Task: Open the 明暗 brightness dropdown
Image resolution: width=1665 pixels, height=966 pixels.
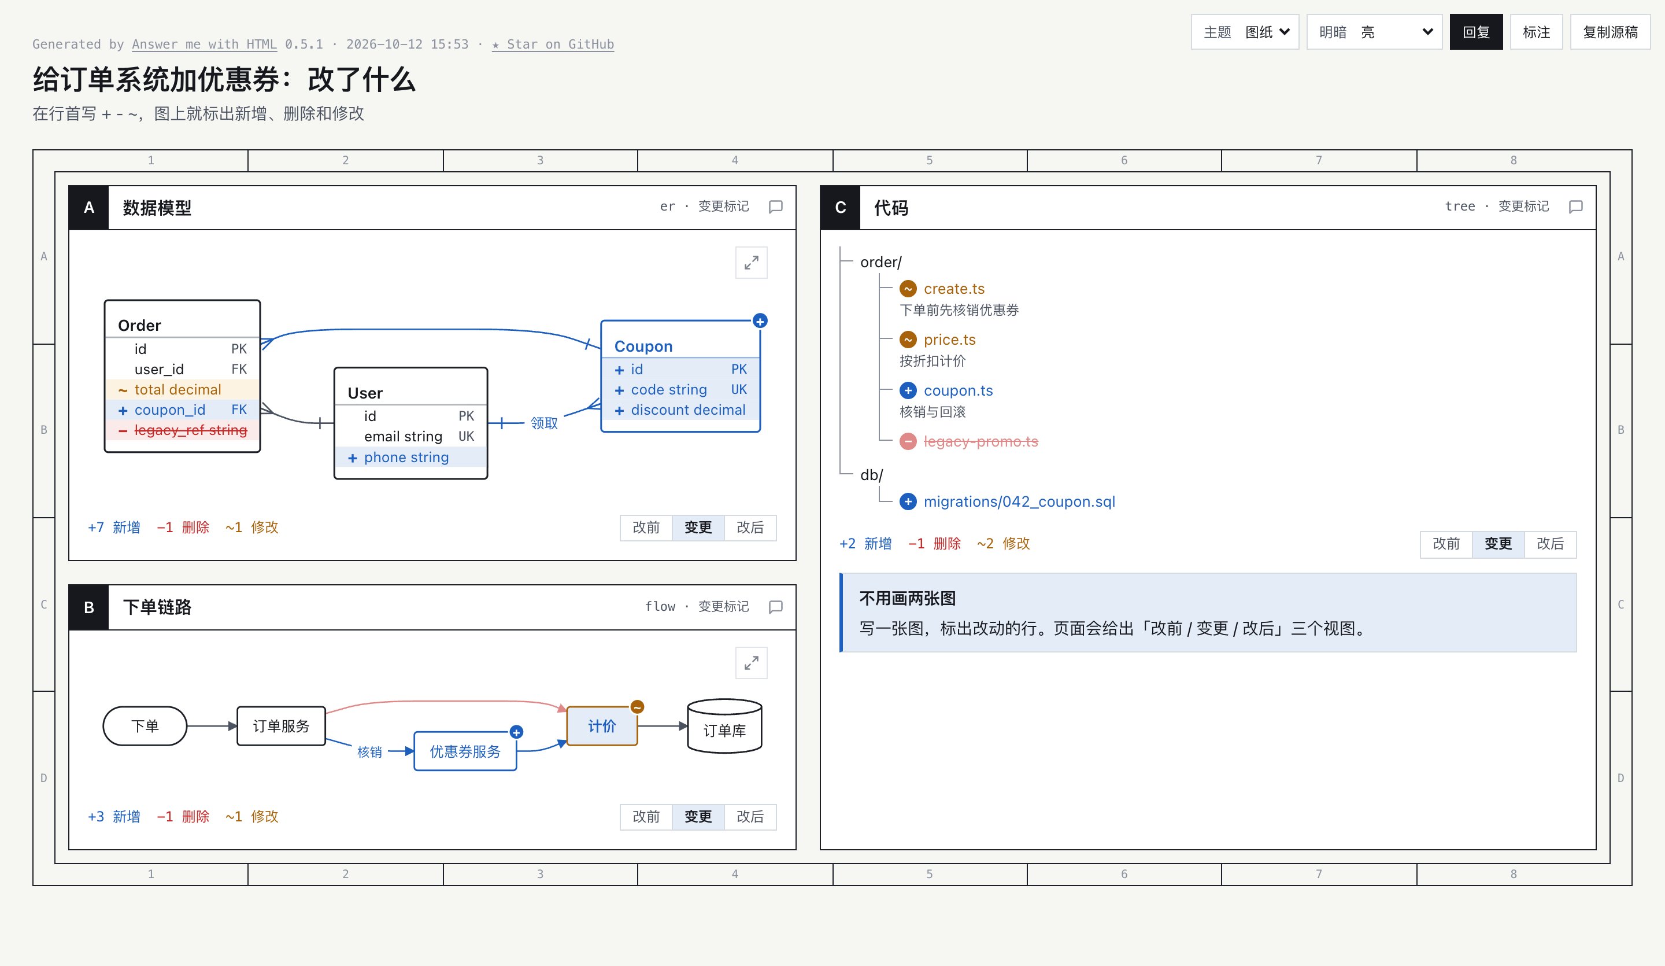Action: tap(1374, 32)
